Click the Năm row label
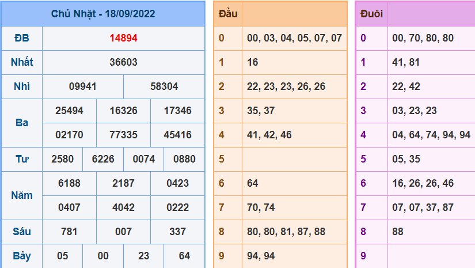The image size is (475, 268). 22,195
